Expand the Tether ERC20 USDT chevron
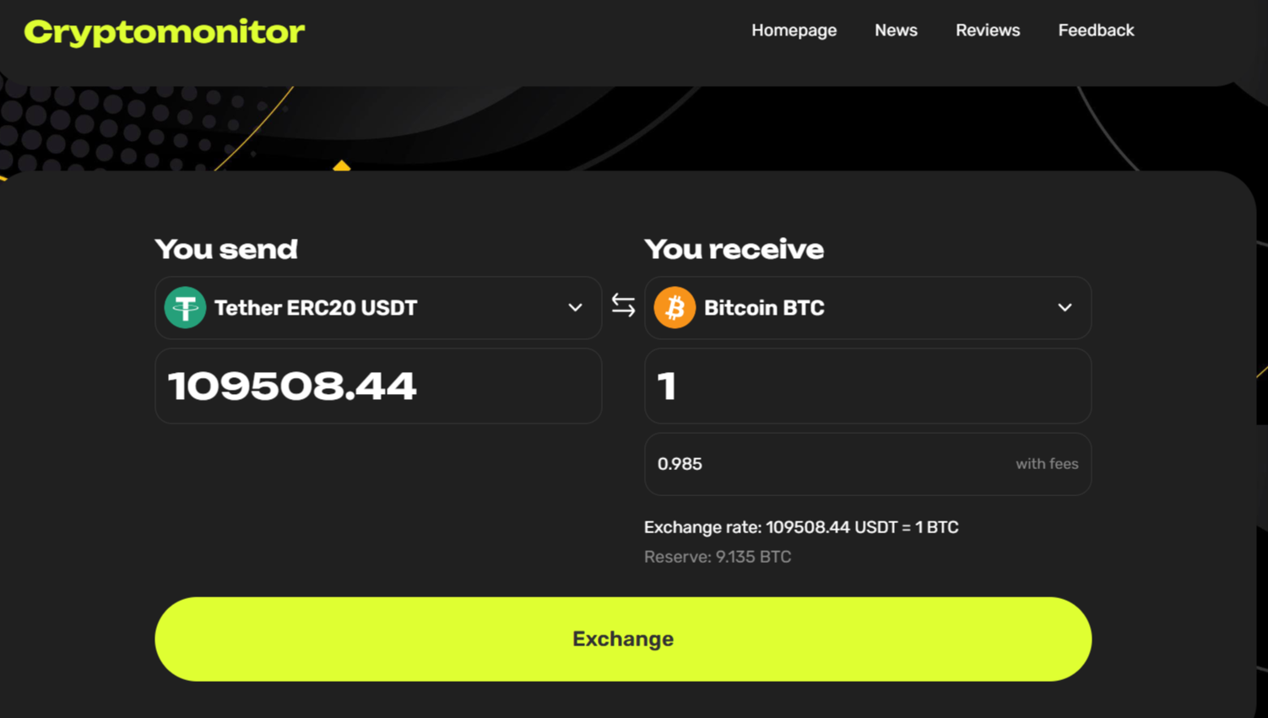Image resolution: width=1268 pixels, height=718 pixels. click(575, 308)
